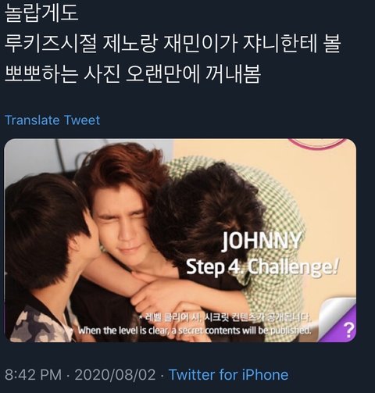
Task: Open the Twitter for iPhone source link
Action: (x=228, y=375)
